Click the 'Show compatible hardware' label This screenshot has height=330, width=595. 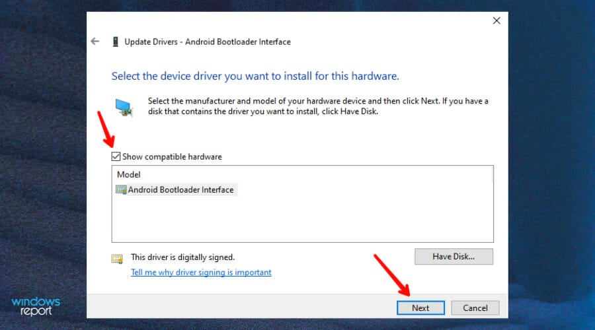pyautogui.click(x=172, y=157)
